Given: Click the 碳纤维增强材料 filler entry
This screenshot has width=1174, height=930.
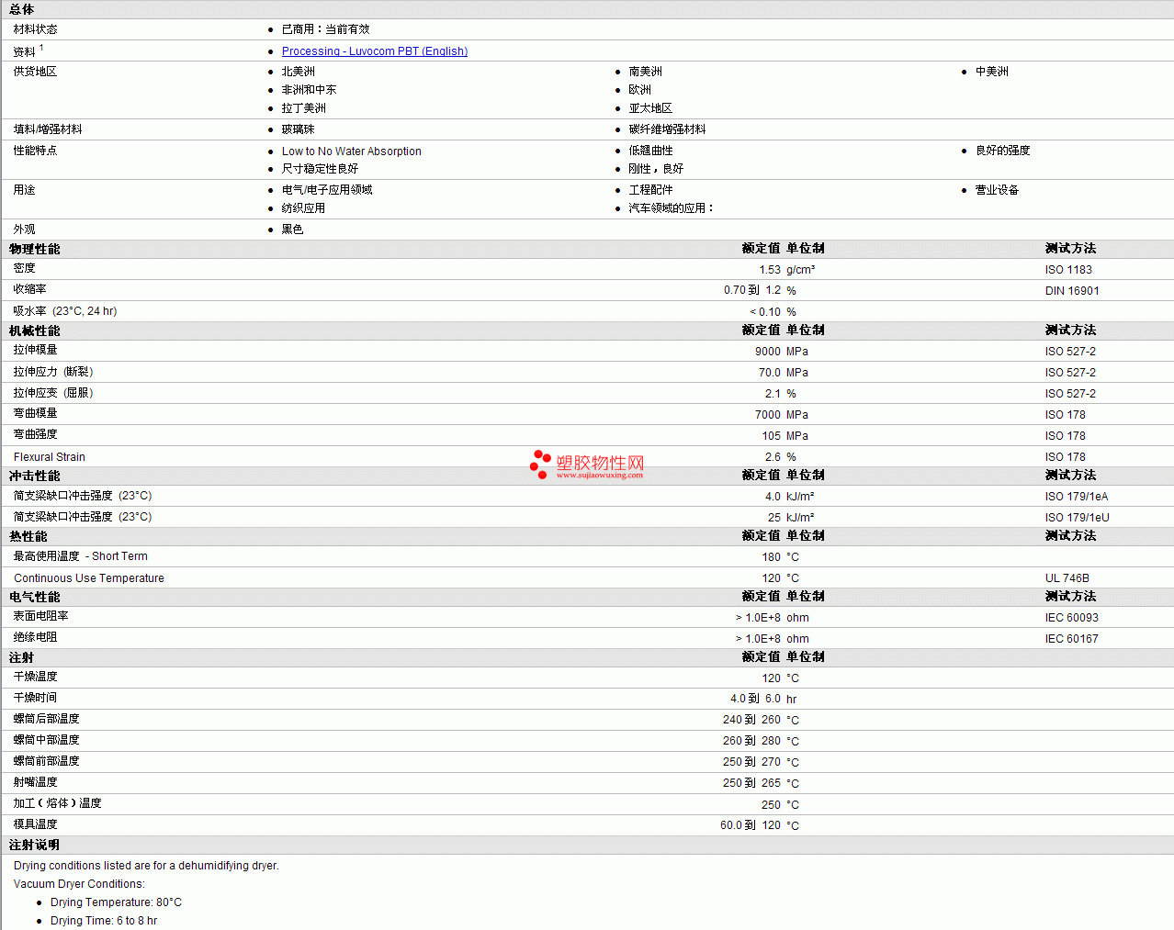Looking at the screenshot, I should (x=668, y=129).
